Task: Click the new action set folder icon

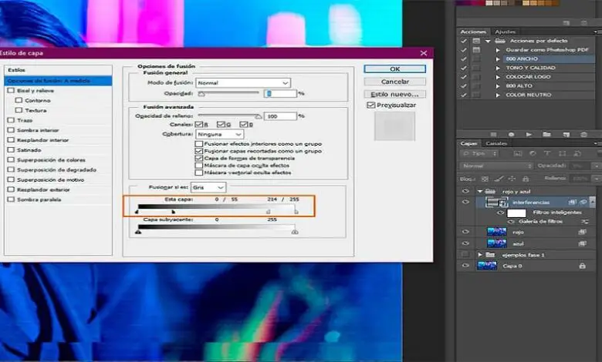Action: tap(546, 135)
